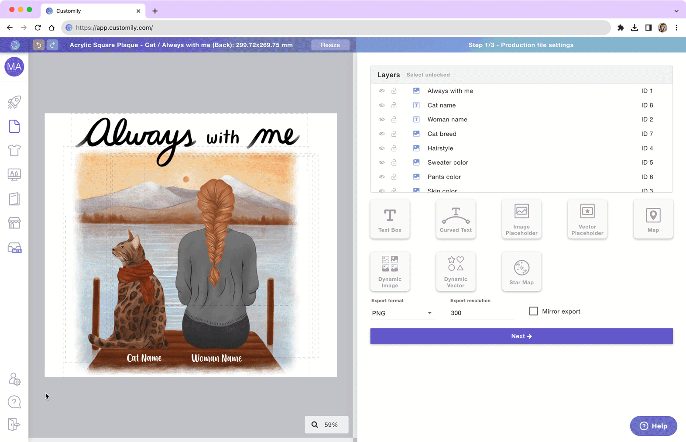The image size is (686, 442).
Task: Add a Vector Placeholder
Action: tap(587, 219)
